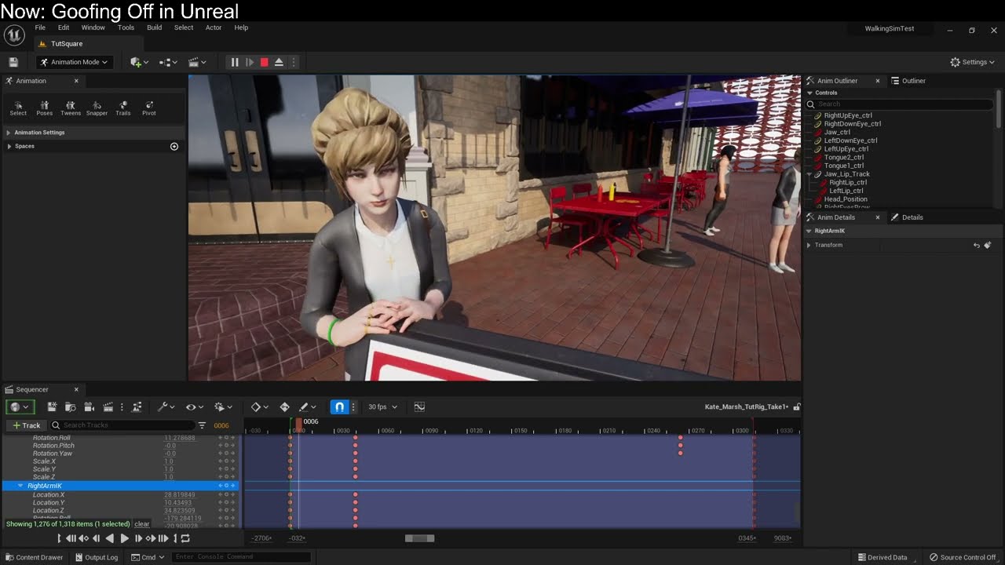This screenshot has height=565, width=1005.
Task: Click Source Control Off
Action: click(x=963, y=557)
